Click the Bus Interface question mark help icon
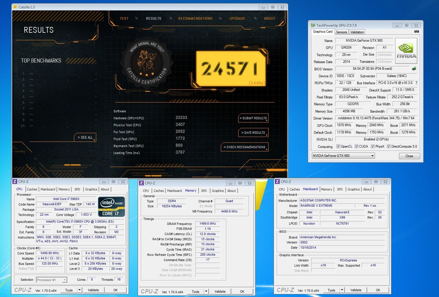This screenshot has width=439, height=297. tap(416, 83)
